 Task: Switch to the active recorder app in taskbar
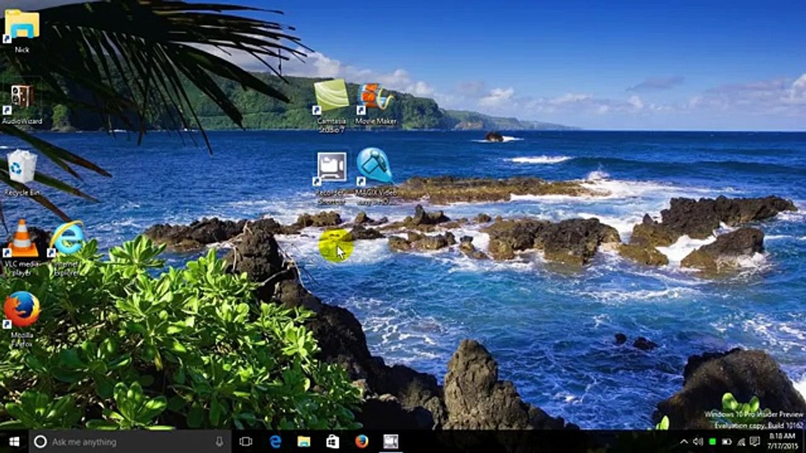391,441
